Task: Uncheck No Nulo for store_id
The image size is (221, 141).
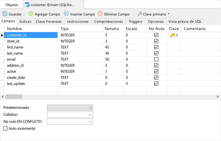Action: (156, 41)
